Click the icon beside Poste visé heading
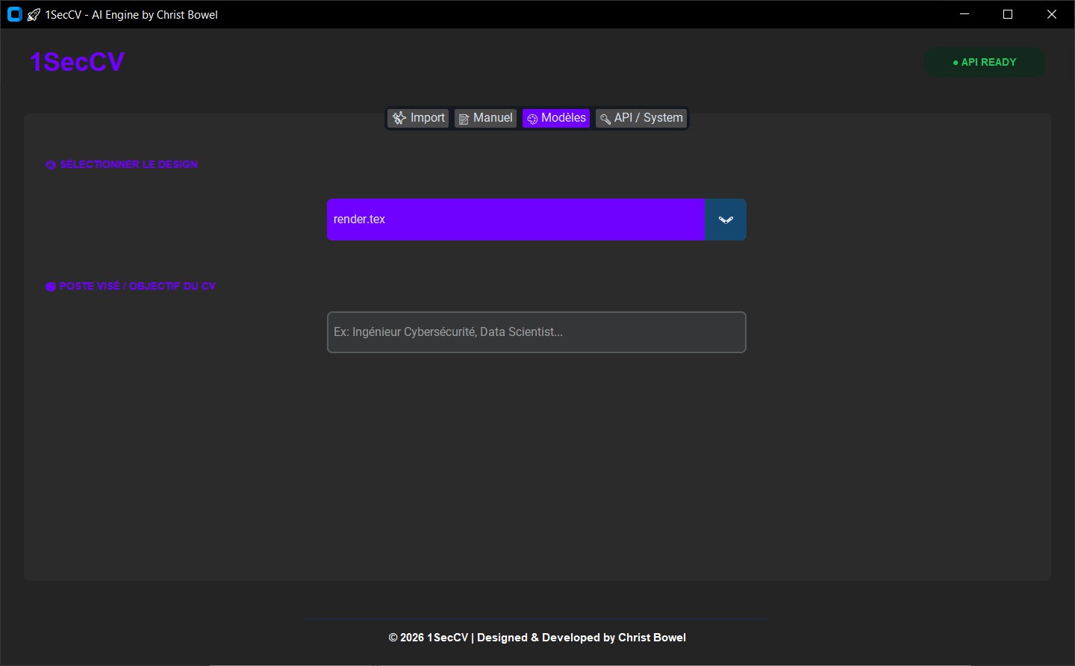The image size is (1075, 666). (51, 287)
